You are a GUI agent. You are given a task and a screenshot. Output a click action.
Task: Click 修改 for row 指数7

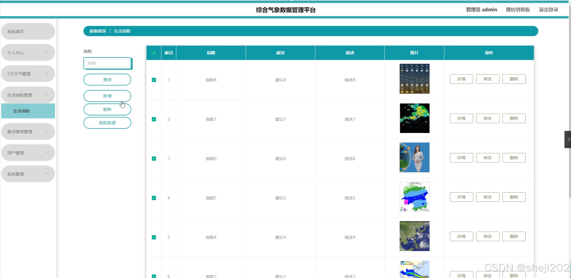coord(488,118)
